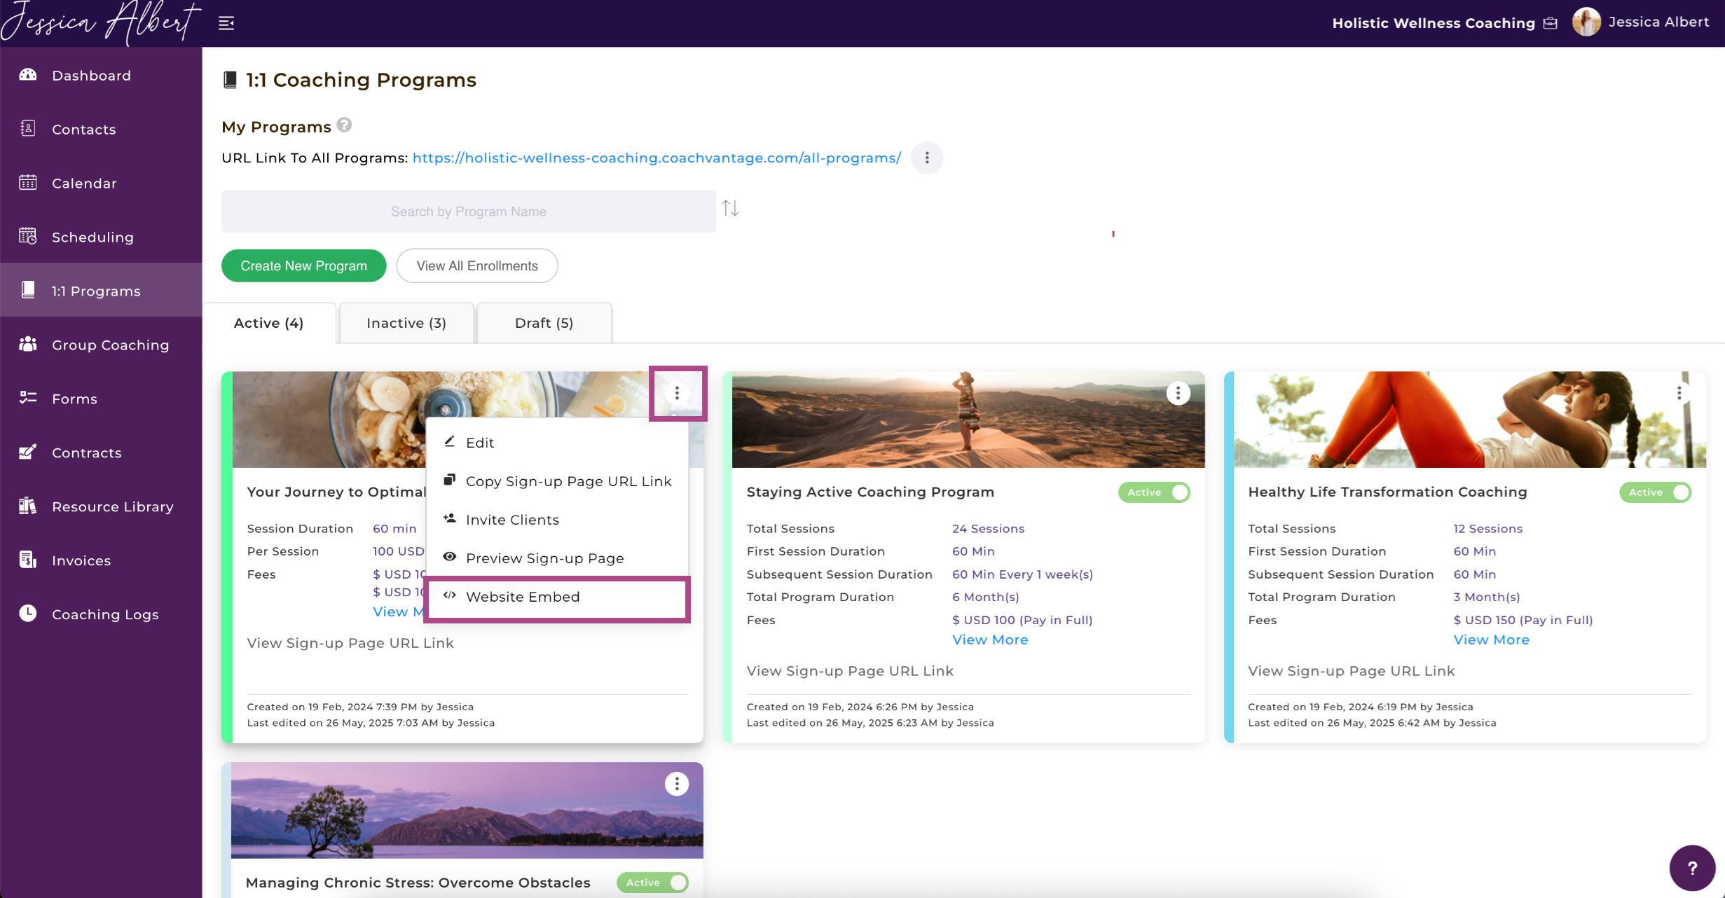Open Dashboard label in the sidebar
This screenshot has width=1725, height=898.
pyautogui.click(x=91, y=75)
